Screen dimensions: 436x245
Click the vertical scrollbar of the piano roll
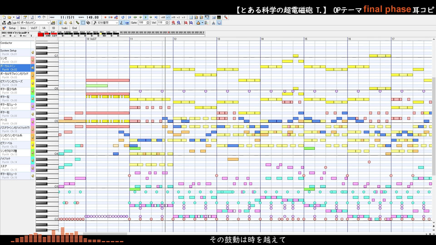434,127
